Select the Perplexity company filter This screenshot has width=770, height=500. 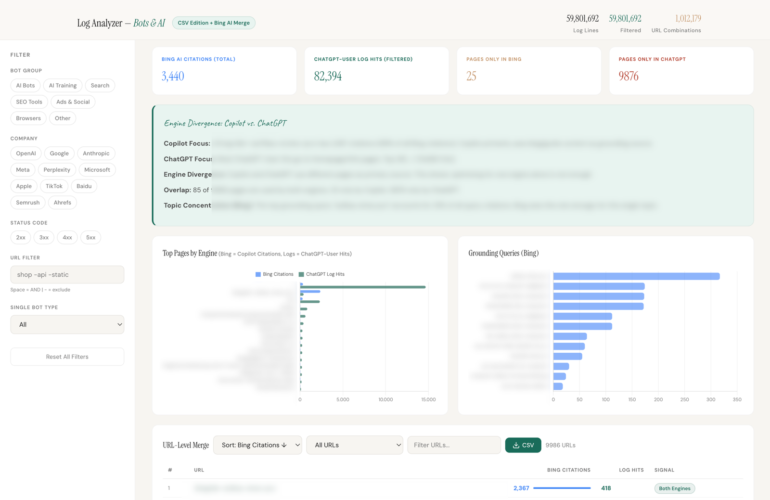57,169
